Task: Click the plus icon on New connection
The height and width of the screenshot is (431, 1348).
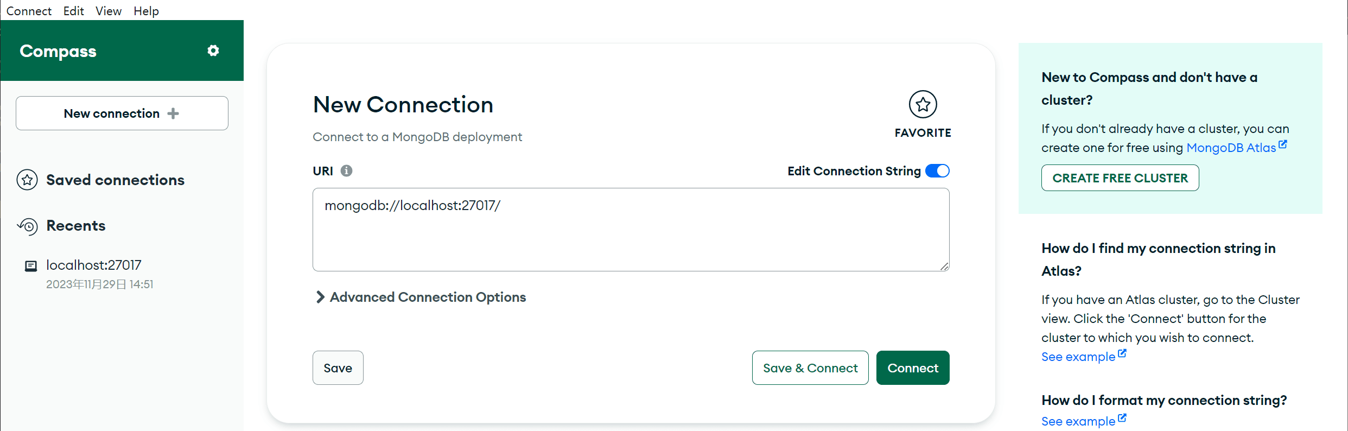Action: [173, 113]
